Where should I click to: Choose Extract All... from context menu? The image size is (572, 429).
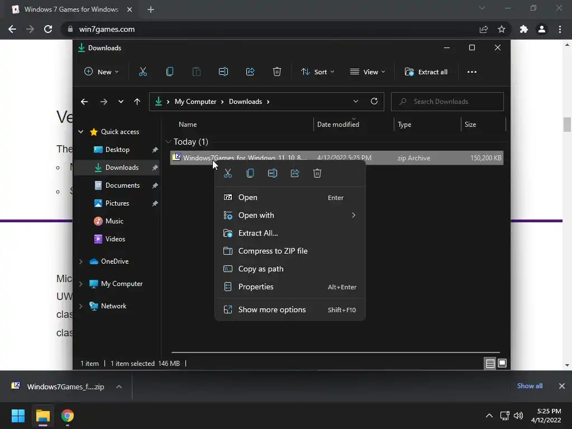290,233
